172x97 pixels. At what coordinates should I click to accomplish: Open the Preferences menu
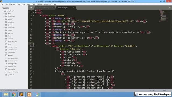[47, 4]
